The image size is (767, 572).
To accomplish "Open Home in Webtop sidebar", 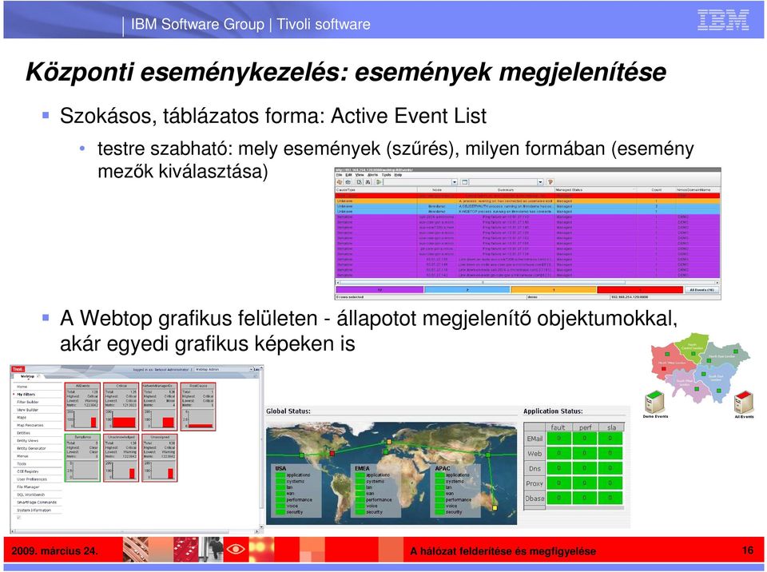I will coord(22,387).
